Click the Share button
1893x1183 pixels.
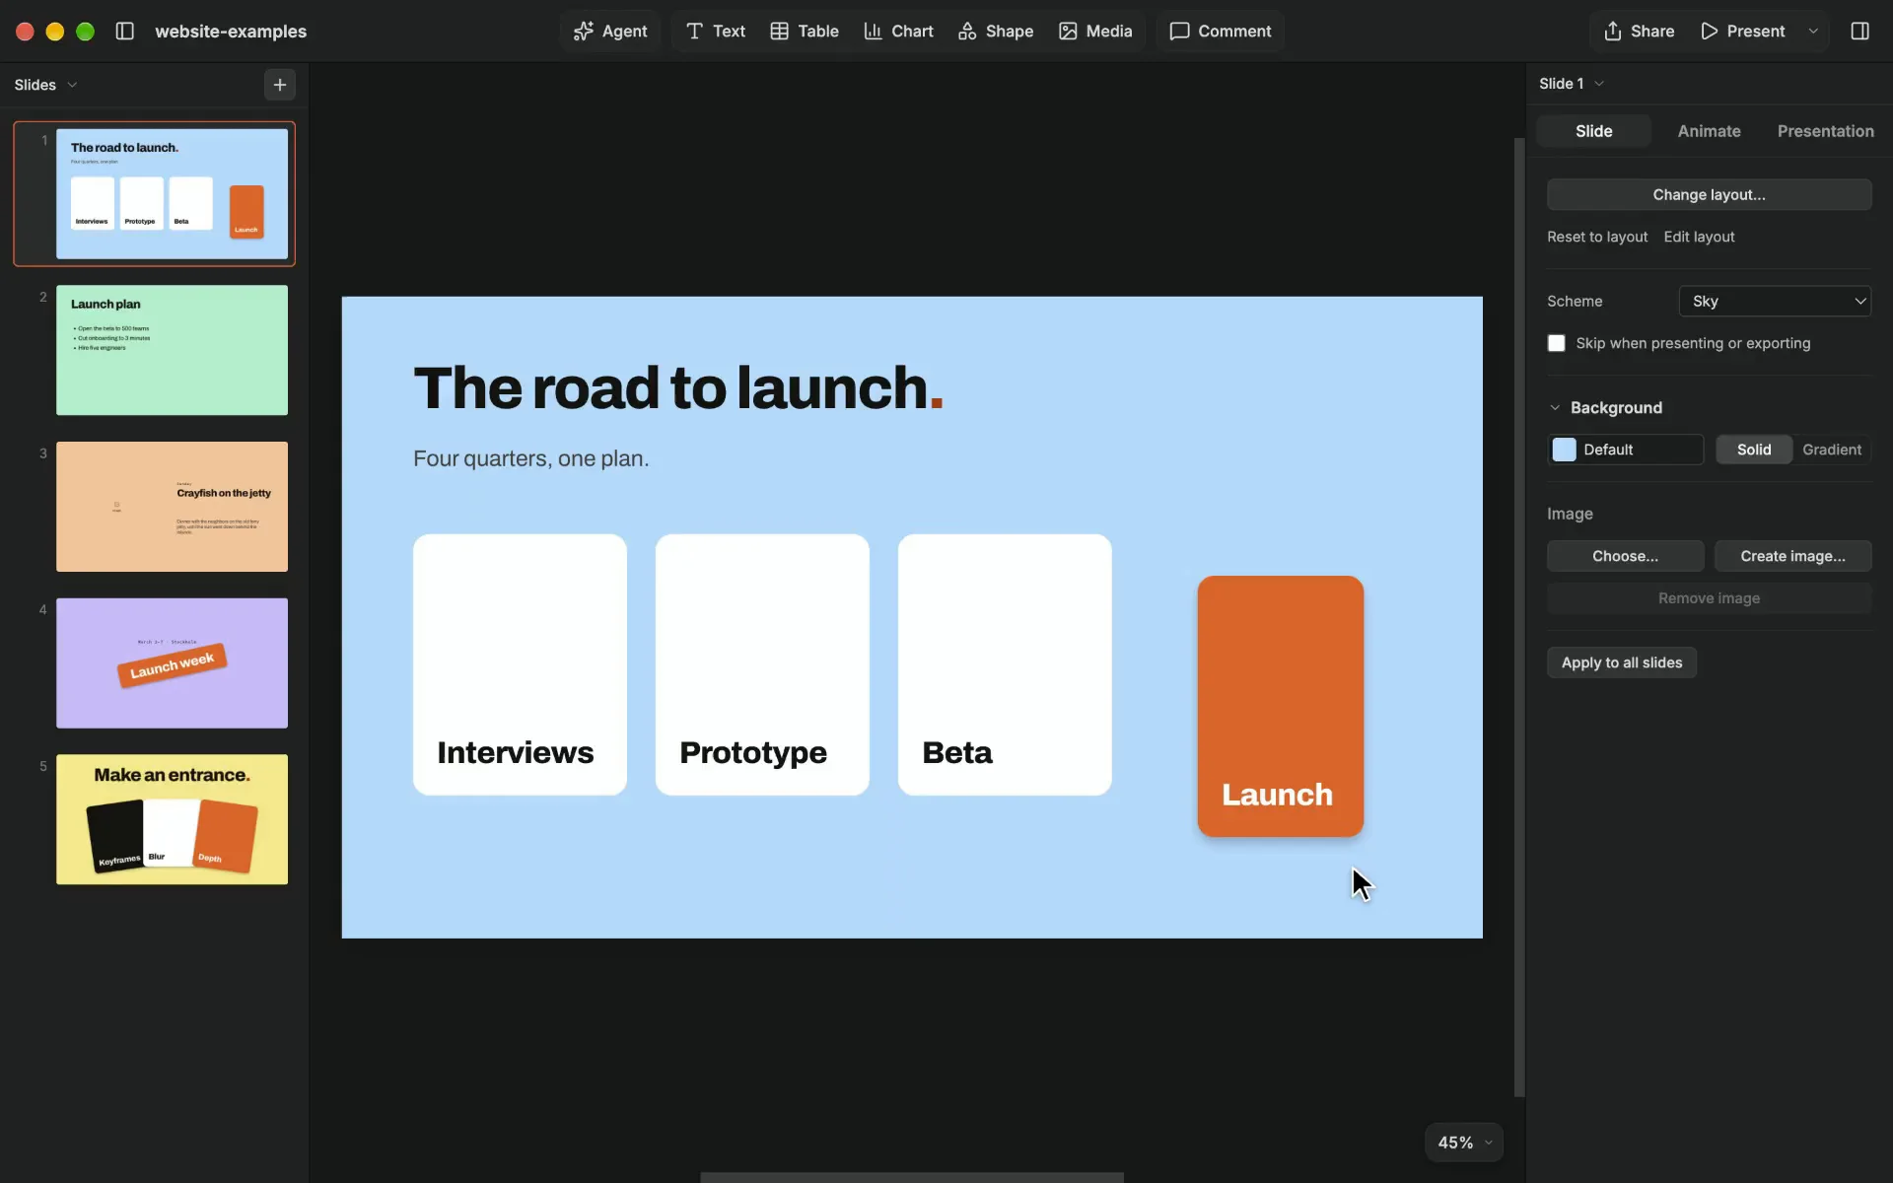point(1639,31)
